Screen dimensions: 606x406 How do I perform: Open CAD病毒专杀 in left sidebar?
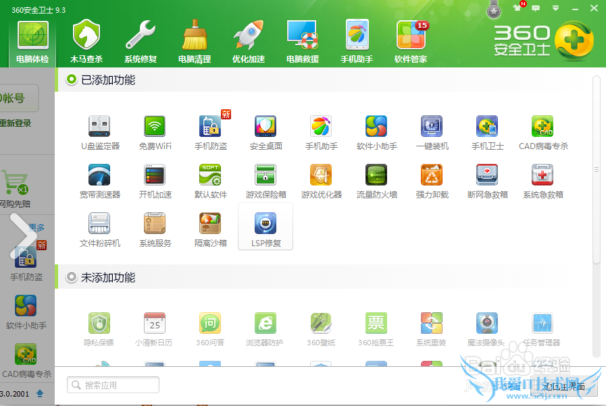point(26,360)
